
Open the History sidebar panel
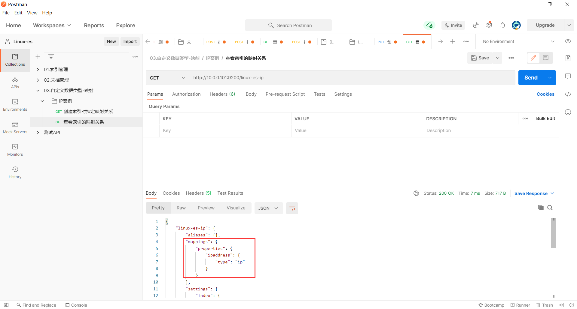click(x=15, y=172)
